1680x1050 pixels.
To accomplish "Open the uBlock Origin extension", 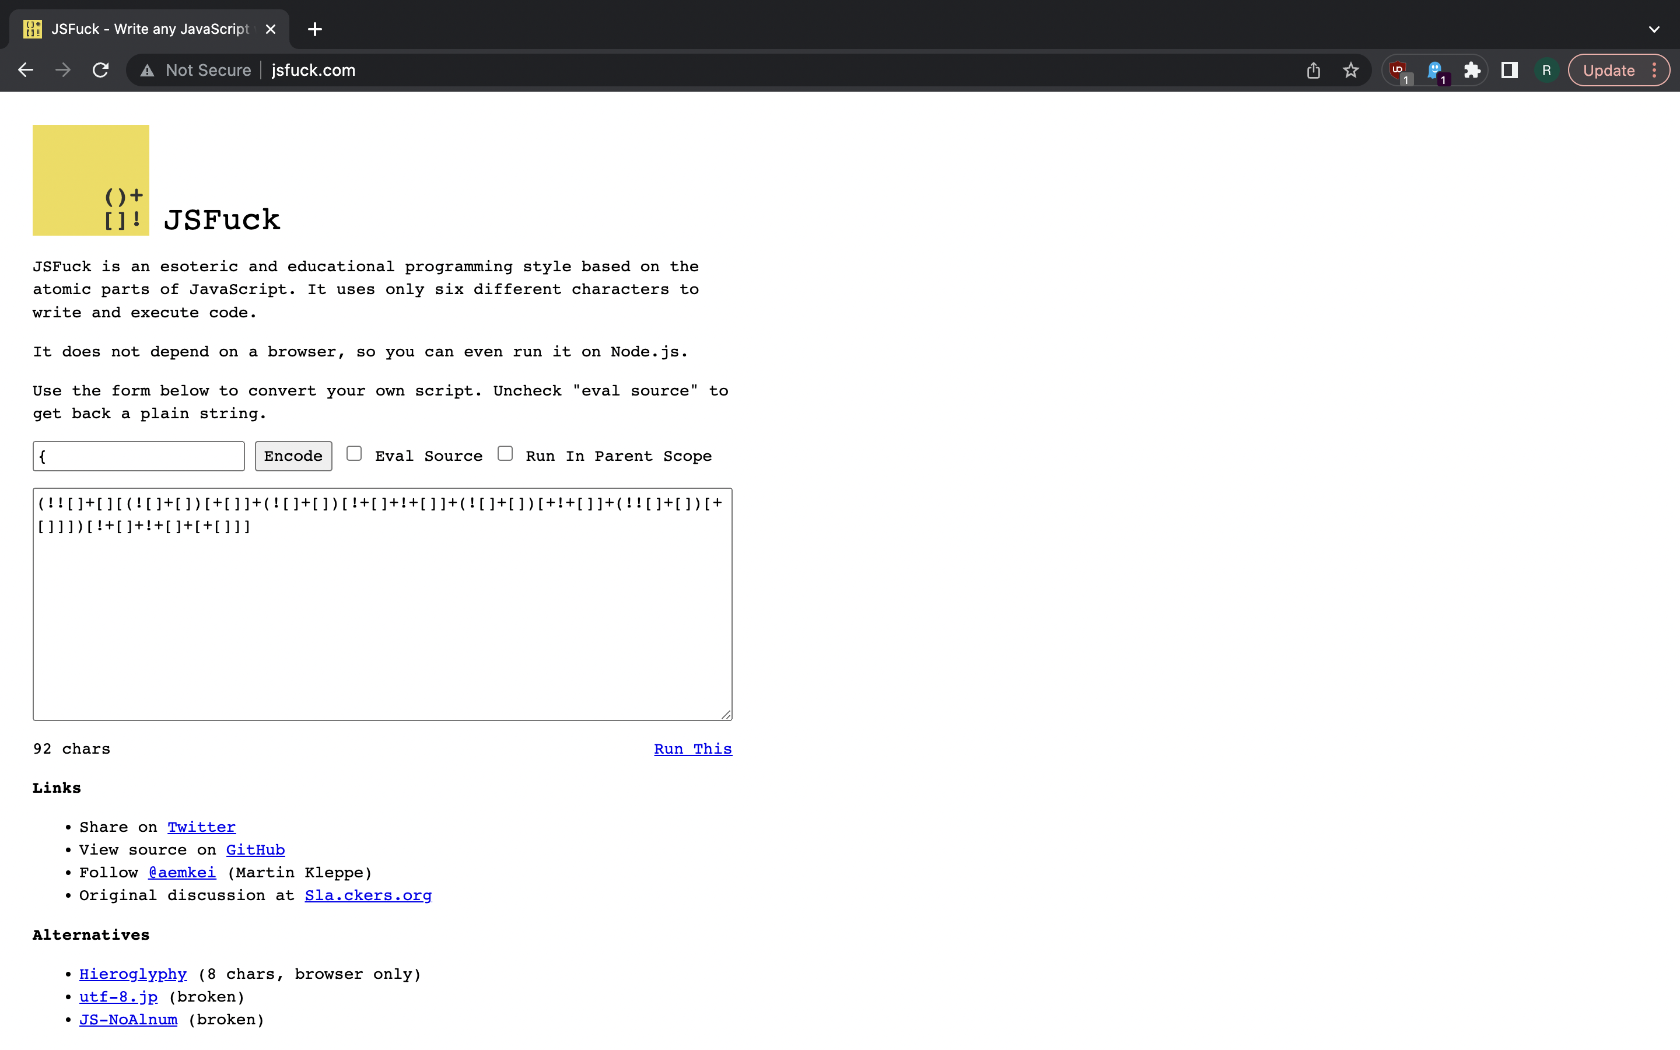I will (1399, 71).
